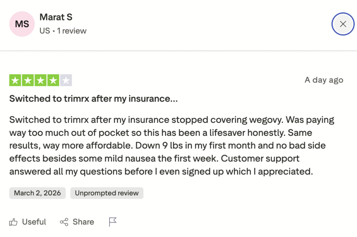Click the March 2, 2026 date badge

38,193
